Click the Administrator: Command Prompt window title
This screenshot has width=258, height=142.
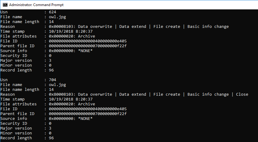click(x=36, y=5)
